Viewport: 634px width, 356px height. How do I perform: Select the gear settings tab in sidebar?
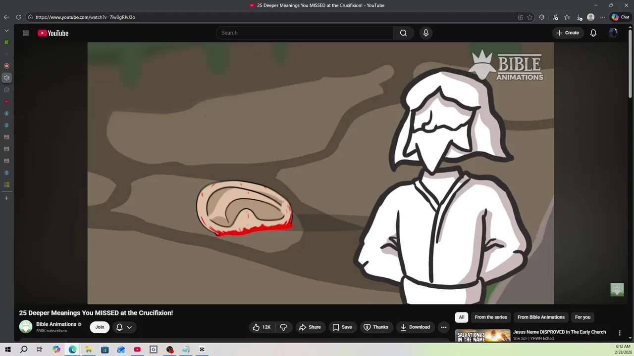coord(6,89)
